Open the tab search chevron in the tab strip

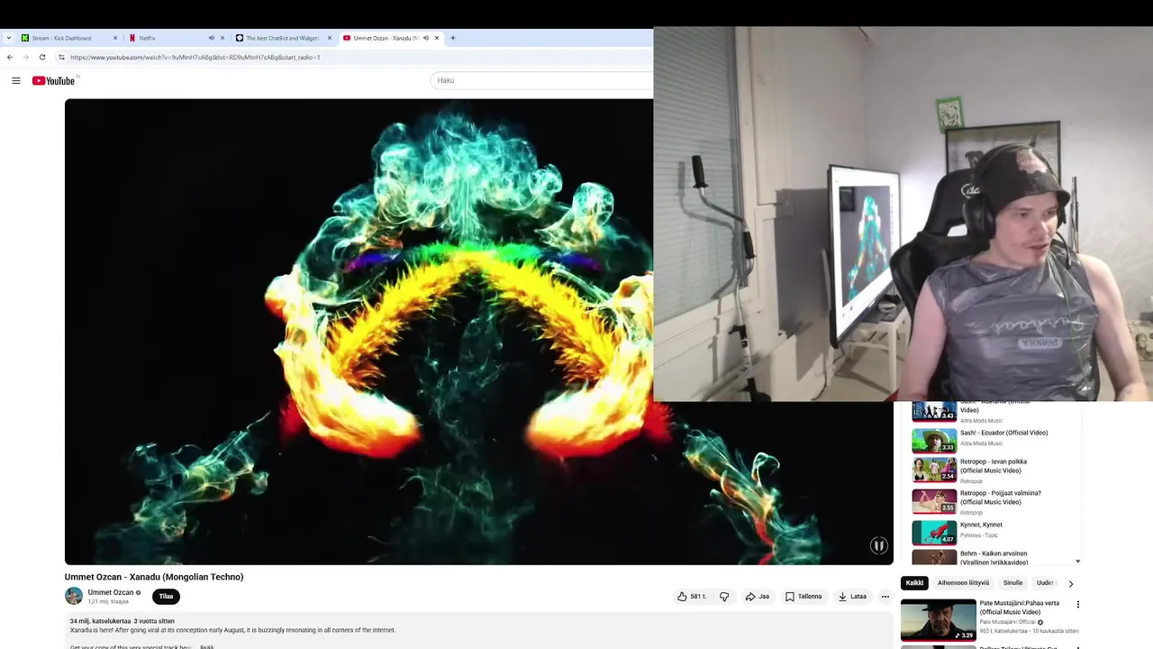tap(8, 38)
